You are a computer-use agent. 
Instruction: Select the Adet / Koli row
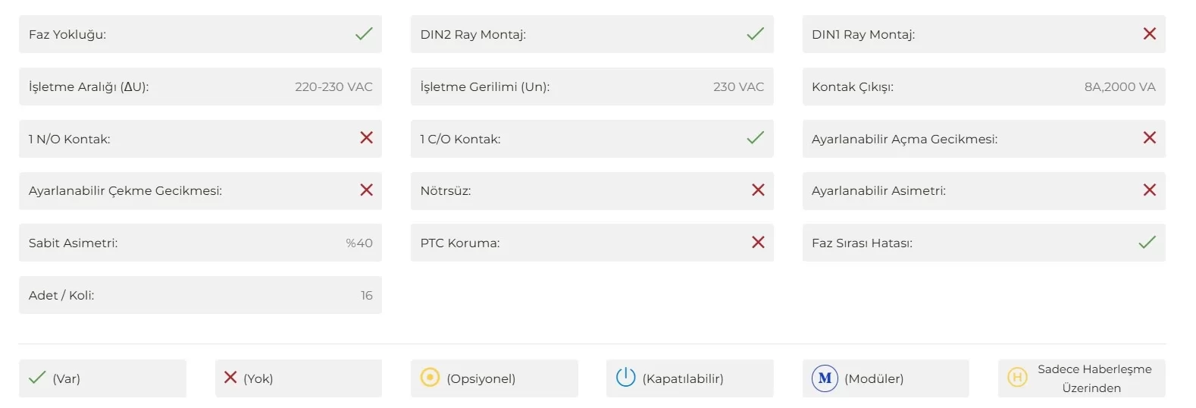(200, 295)
